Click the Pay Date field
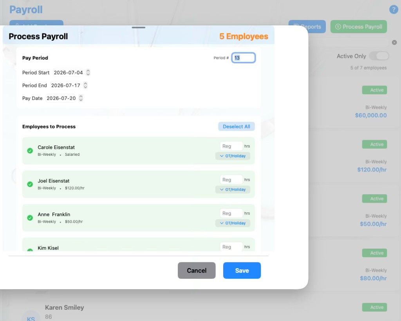The height and width of the screenshot is (321, 401). [61, 98]
